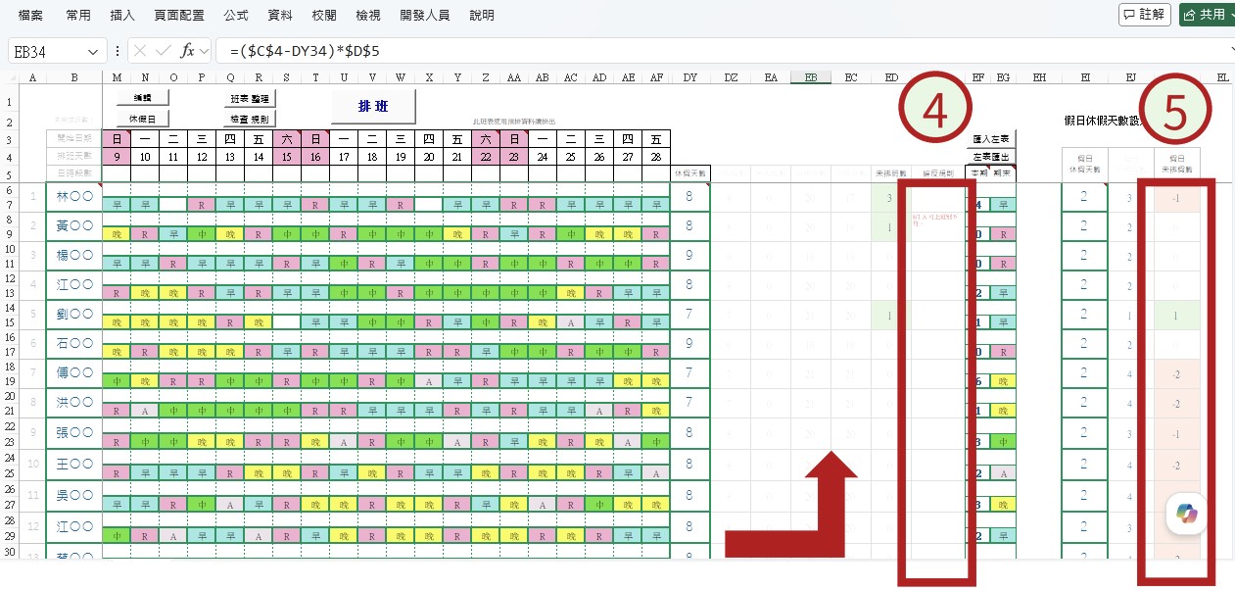This screenshot has height=590, width=1235.
Task: Click name cell 林〇〇
Action: pyautogui.click(x=74, y=197)
